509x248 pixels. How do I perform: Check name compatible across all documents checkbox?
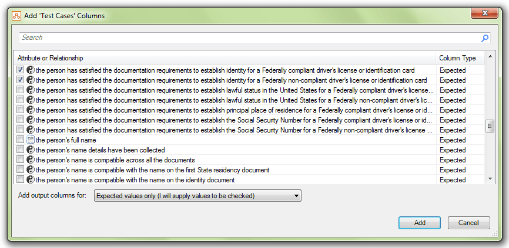point(21,159)
